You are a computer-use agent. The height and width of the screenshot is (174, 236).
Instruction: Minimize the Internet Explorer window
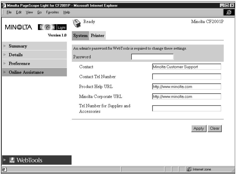pyautogui.click(x=222, y=6)
